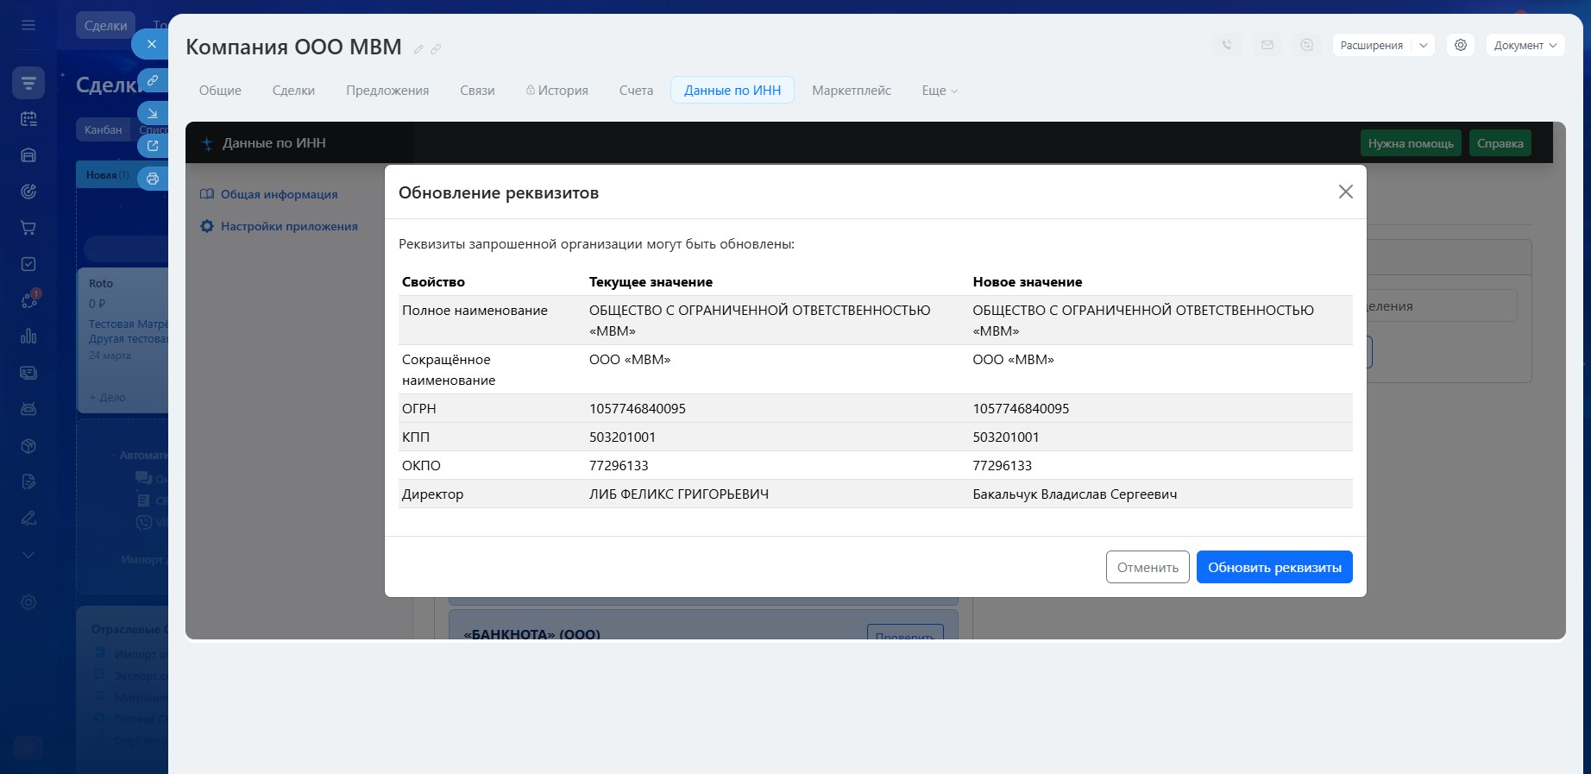Expand the Еще tab menu
Viewport: 1591px width, 774px height.
pos(939,91)
